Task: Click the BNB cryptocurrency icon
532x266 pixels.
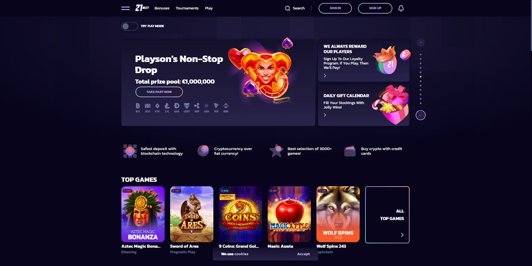Action: click(x=226, y=108)
